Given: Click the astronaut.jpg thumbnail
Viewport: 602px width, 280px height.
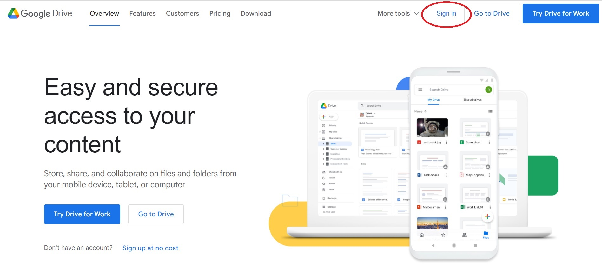Looking at the screenshot, I should (x=432, y=128).
